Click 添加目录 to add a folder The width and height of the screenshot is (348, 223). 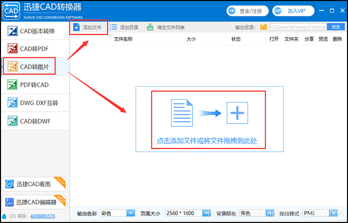pyautogui.click(x=124, y=27)
